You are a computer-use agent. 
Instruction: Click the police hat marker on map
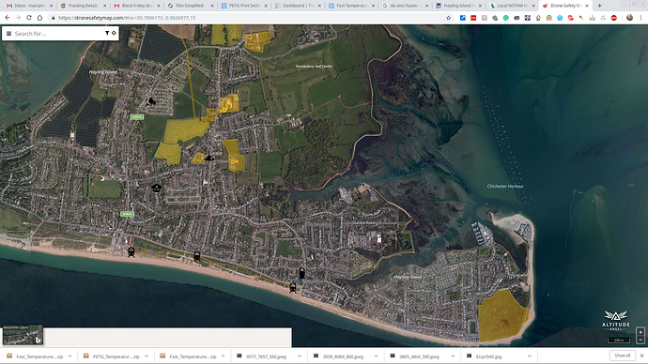(x=156, y=189)
